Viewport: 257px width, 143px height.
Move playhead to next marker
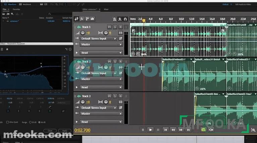click(189, 130)
